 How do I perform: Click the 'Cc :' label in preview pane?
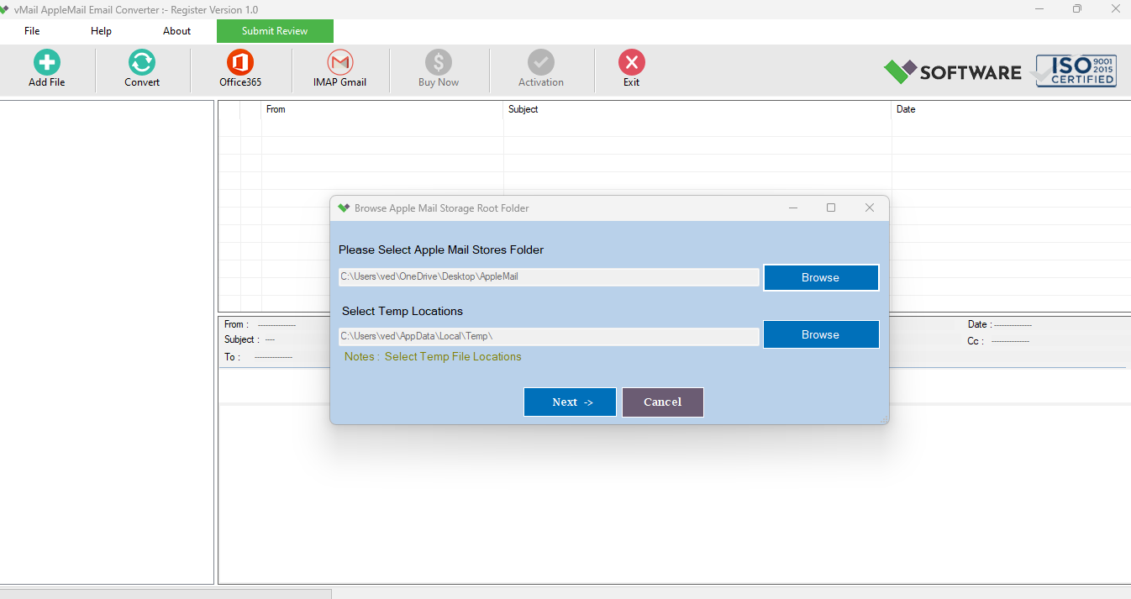point(976,341)
